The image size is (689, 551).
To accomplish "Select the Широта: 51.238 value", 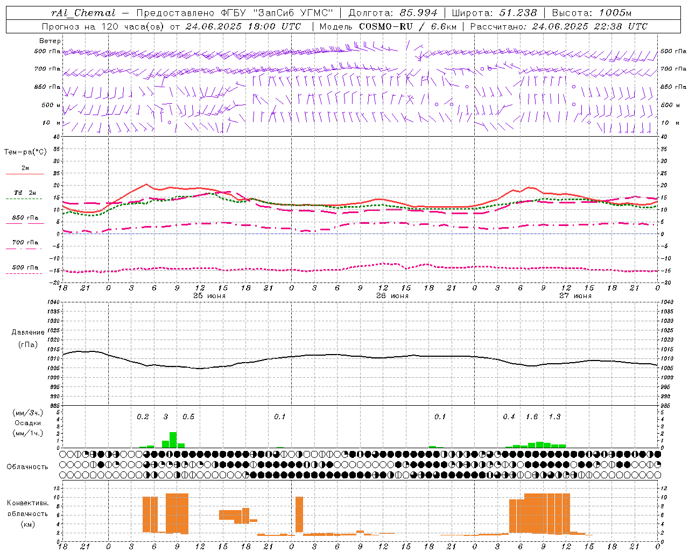I will pyautogui.click(x=494, y=13).
